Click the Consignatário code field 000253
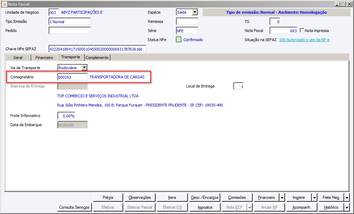Screen dimensions: 354x214 (x=72, y=77)
